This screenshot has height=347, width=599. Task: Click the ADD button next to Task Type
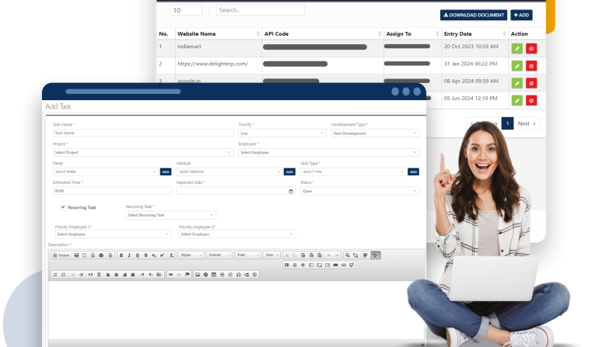click(x=413, y=172)
